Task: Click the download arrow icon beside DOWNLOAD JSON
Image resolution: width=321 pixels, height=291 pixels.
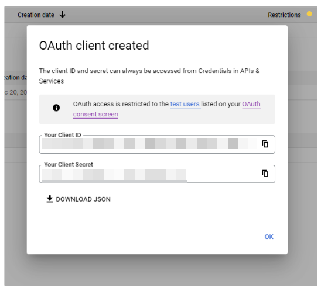Action: click(50, 199)
